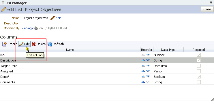Select the Target Date row

107,66
